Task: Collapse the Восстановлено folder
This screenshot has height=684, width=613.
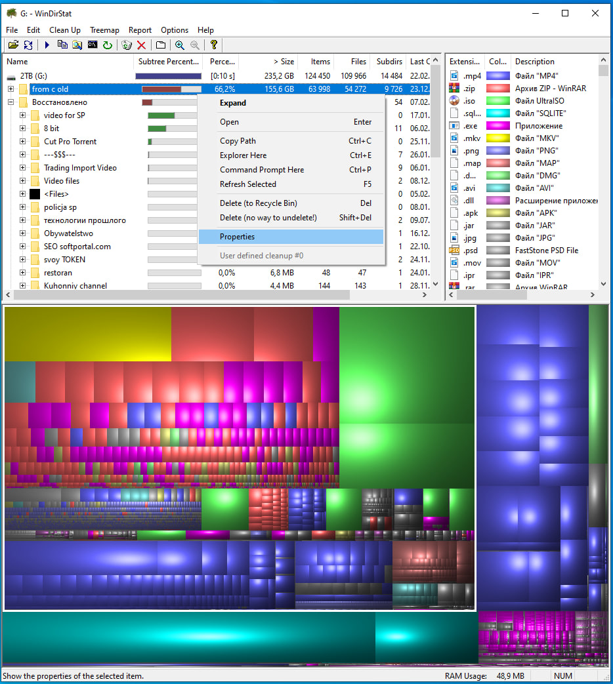Action: 11,102
